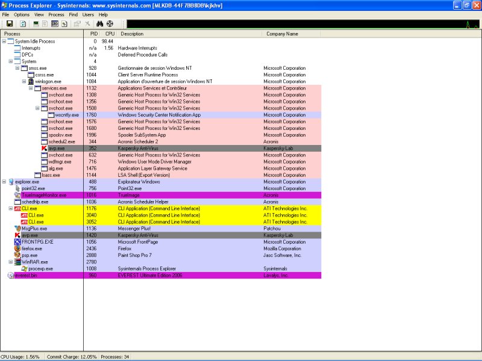Click the procexp.exe icon
Viewport: 482px width, 361px height.
[24, 269]
